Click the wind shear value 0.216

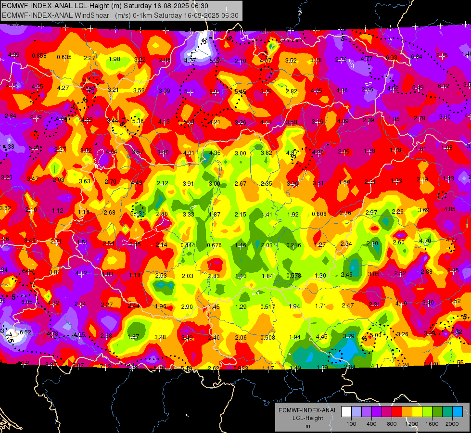pyautogui.click(x=293, y=245)
